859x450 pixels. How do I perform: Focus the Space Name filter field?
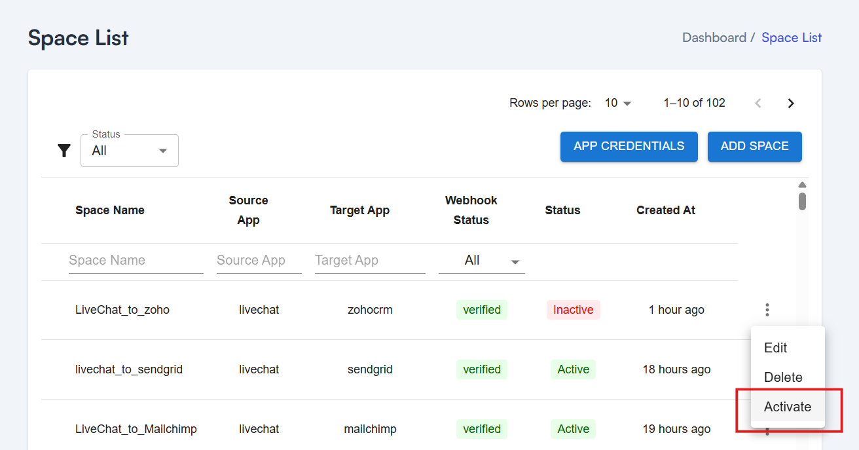tap(136, 260)
